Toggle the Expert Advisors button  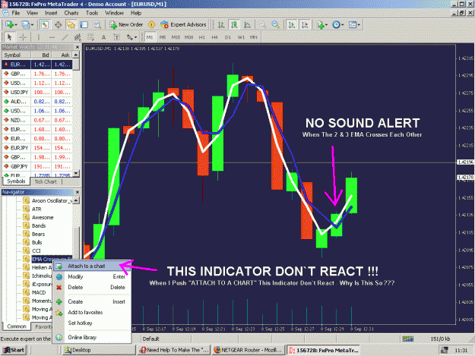pos(184,25)
